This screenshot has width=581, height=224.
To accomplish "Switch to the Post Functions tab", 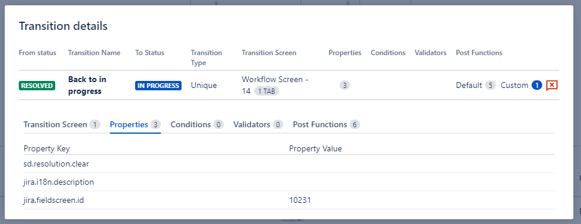I will click(x=327, y=124).
